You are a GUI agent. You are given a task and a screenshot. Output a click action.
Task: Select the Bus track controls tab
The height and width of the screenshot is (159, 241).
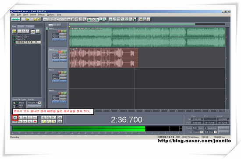59,25
